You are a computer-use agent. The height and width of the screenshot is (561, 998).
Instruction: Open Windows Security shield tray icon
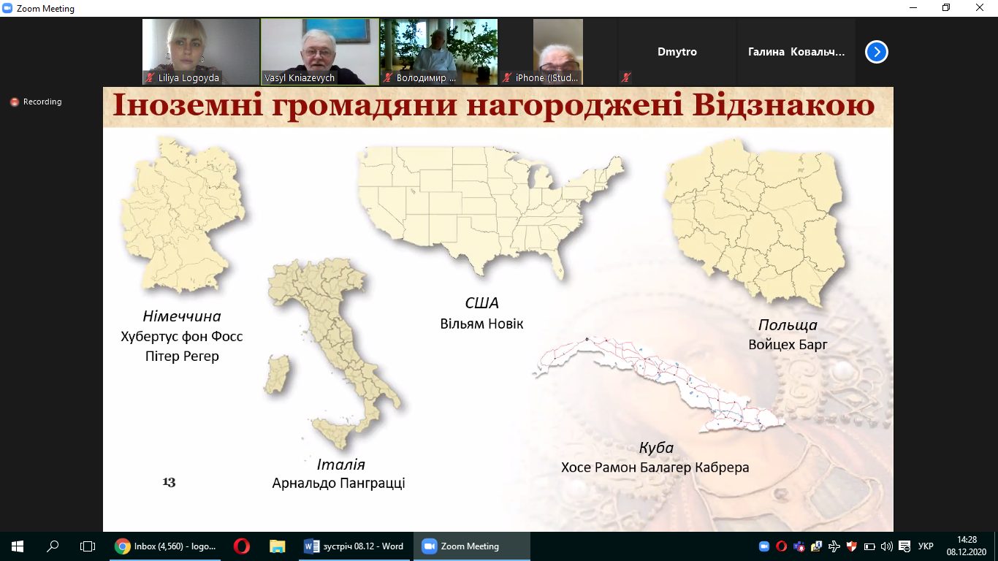click(851, 546)
